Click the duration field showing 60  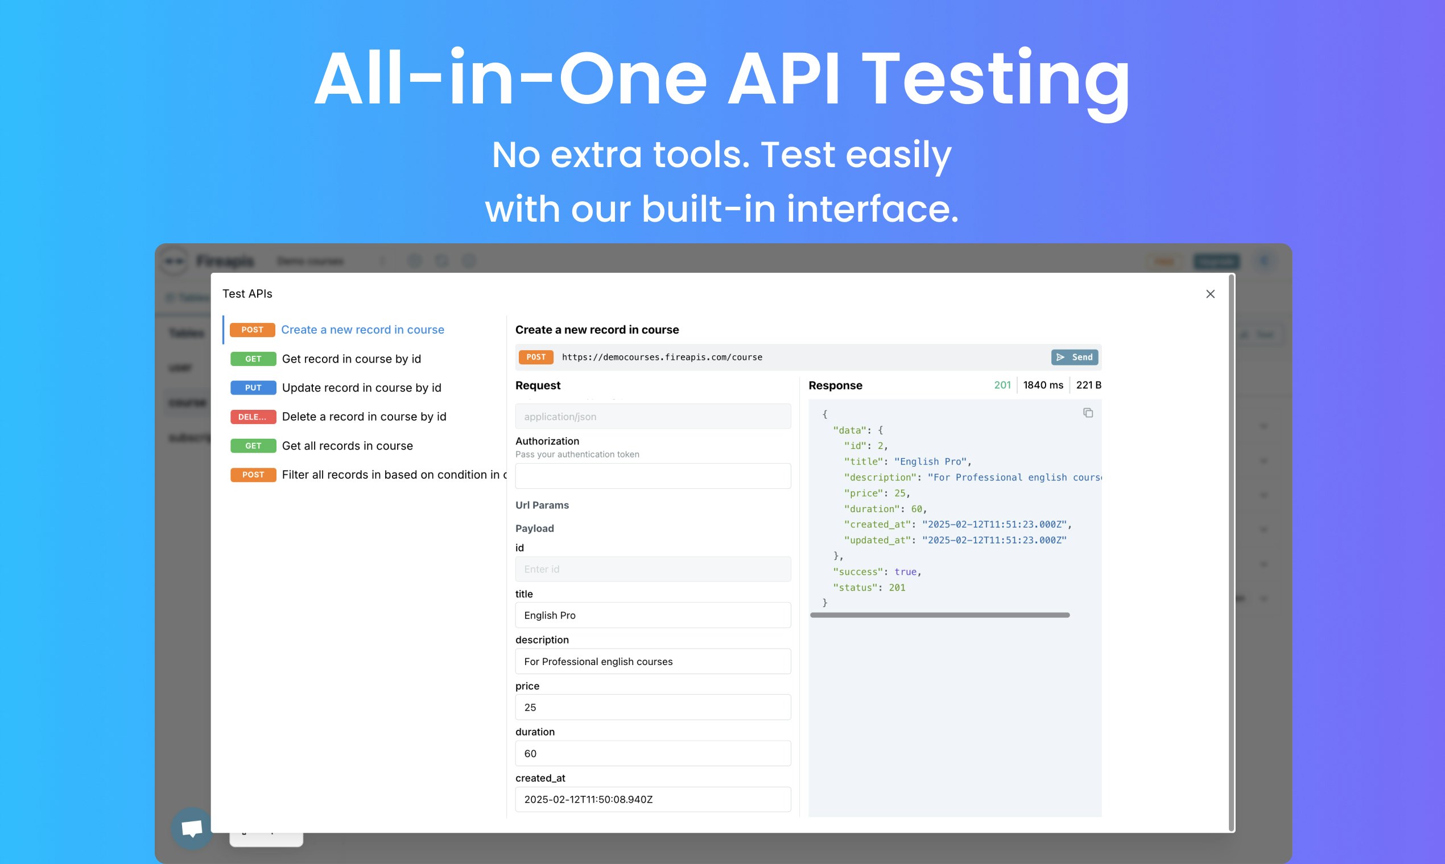click(653, 753)
